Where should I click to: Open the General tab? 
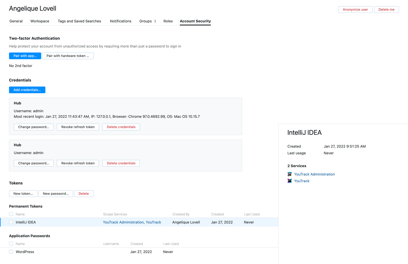point(16,21)
